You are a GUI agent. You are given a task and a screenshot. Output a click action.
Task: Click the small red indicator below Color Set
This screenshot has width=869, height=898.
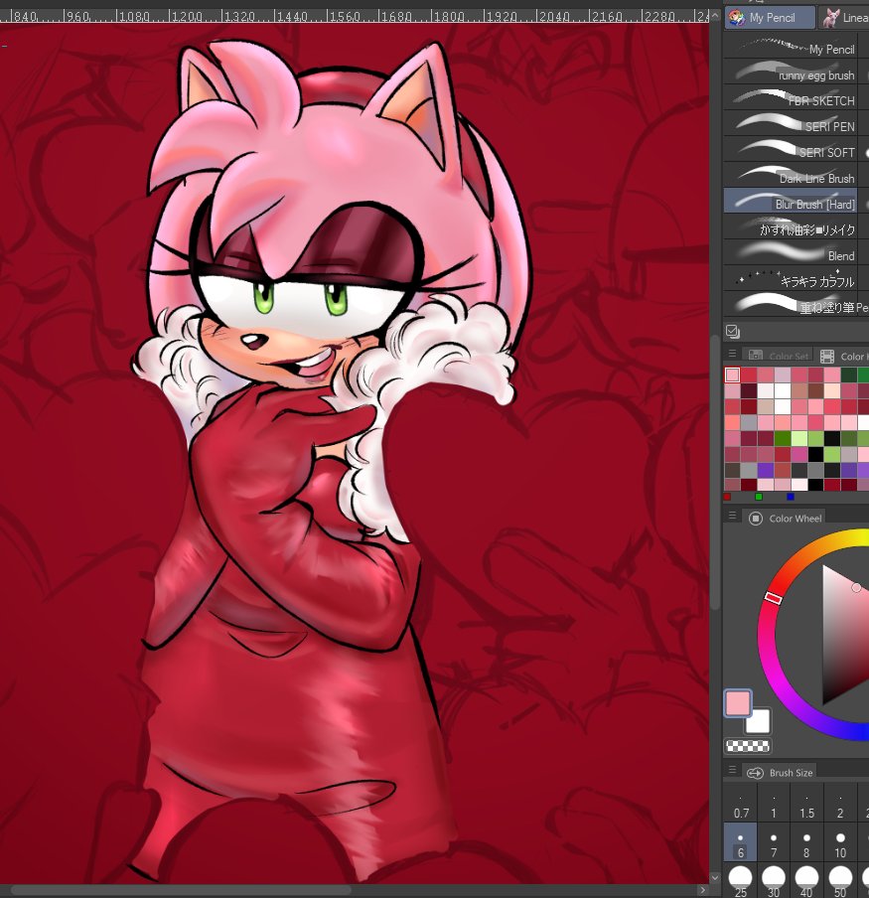click(727, 497)
